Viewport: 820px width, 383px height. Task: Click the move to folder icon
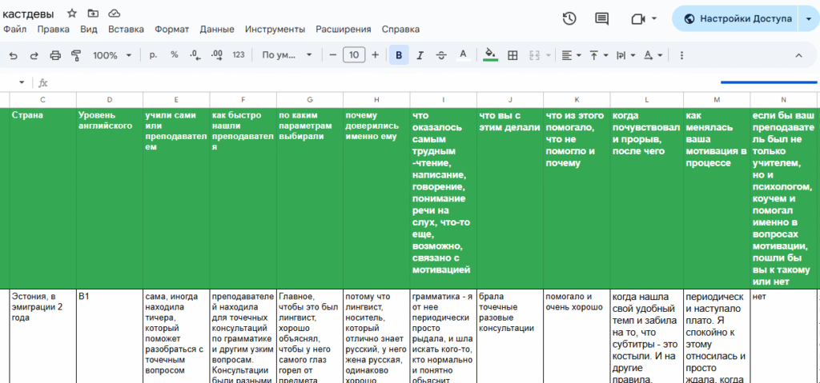tap(93, 14)
